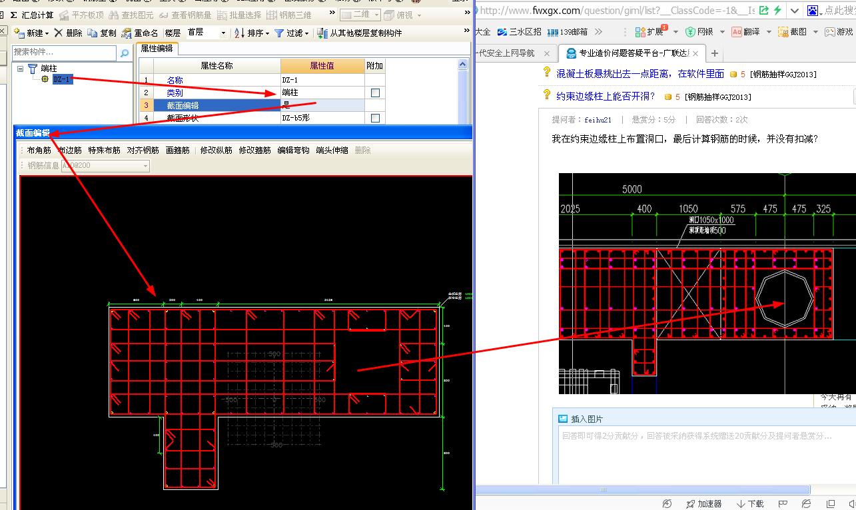Open the 二维 view dropdown
This screenshot has height=510, width=856.
[x=360, y=15]
